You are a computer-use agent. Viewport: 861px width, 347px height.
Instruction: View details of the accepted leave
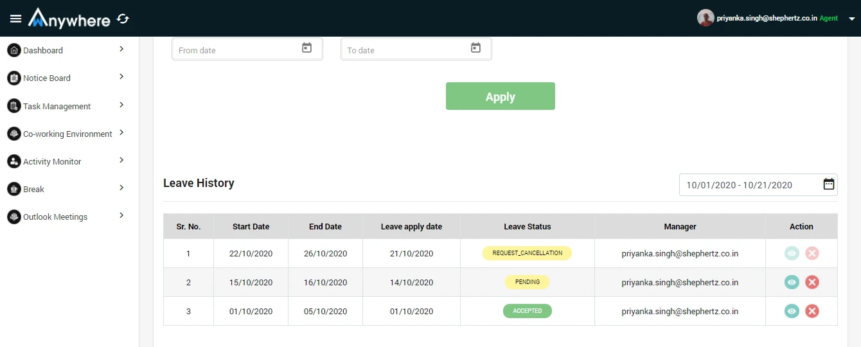792,311
